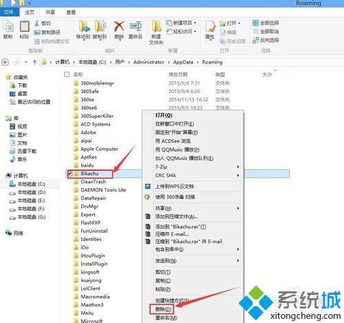Screen dimensions: 344x323
Task: Expand the 7-Zip submenu arrow
Action: pyautogui.click(x=238, y=167)
